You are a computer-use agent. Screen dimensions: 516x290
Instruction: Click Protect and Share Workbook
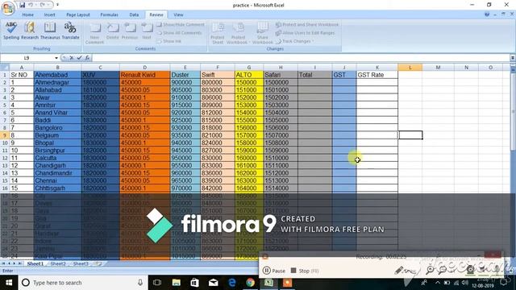307,25
